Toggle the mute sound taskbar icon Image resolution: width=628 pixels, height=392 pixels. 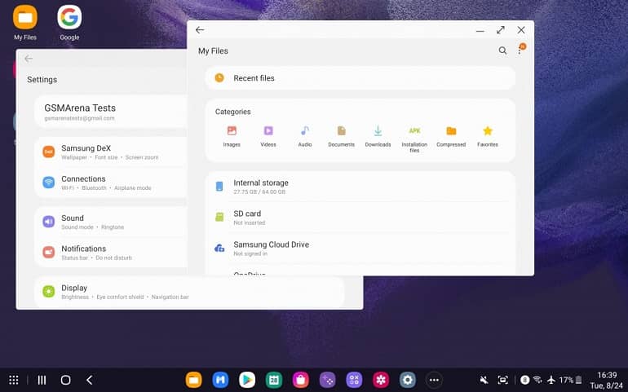[484, 380]
